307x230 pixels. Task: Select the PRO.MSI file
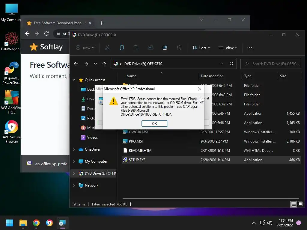211,141
